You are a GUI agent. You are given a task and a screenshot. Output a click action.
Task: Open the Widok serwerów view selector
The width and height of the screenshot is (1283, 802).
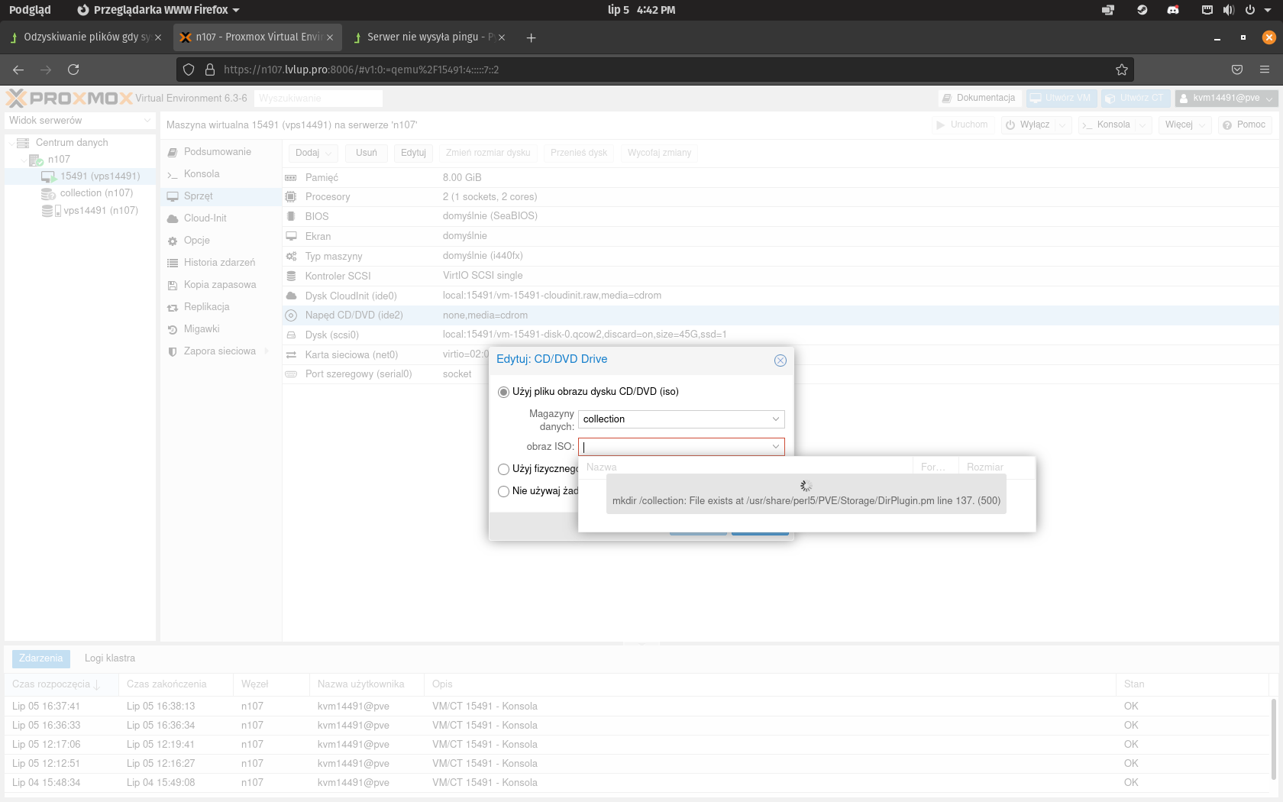click(x=79, y=121)
